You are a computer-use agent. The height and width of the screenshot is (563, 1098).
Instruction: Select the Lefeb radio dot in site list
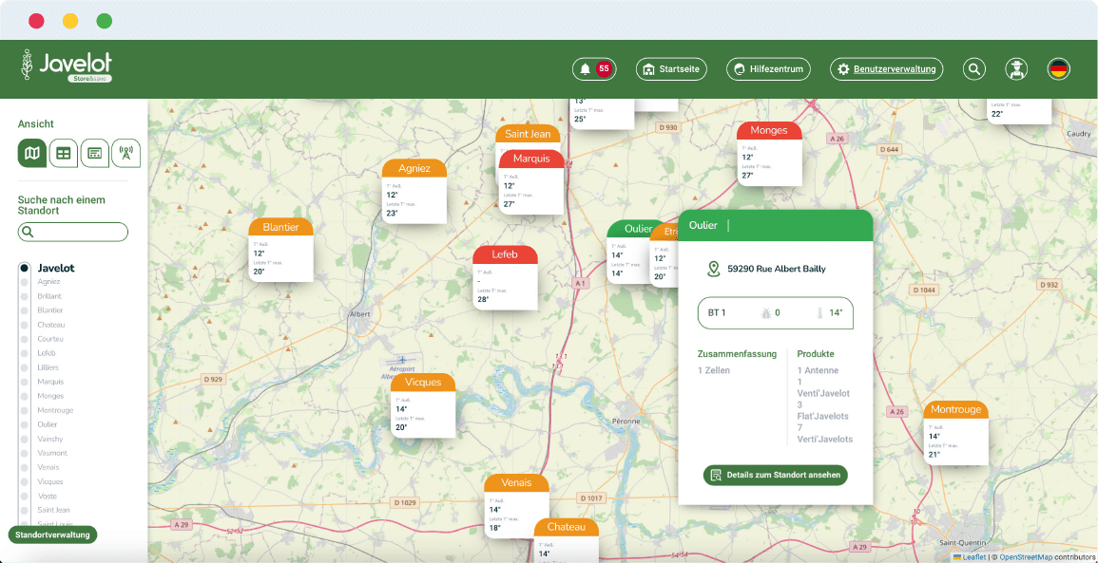click(x=25, y=353)
